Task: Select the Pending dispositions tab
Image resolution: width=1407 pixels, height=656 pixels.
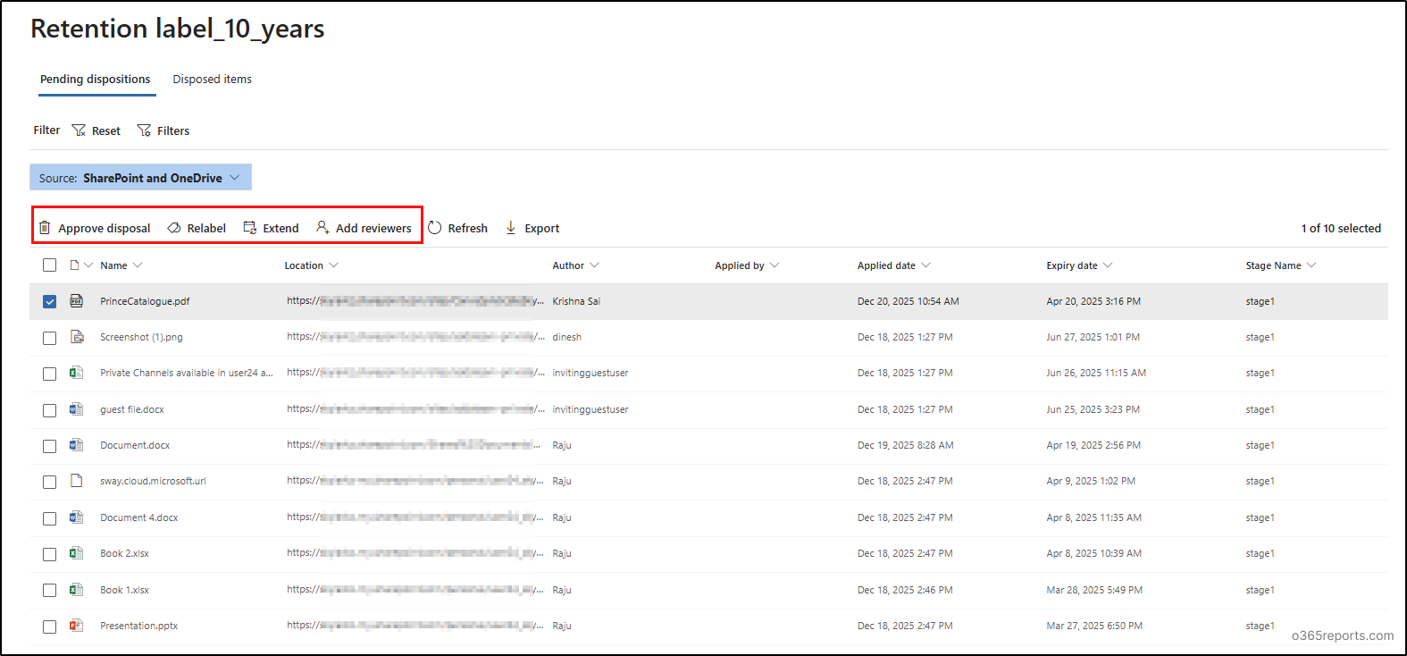Action: click(96, 80)
